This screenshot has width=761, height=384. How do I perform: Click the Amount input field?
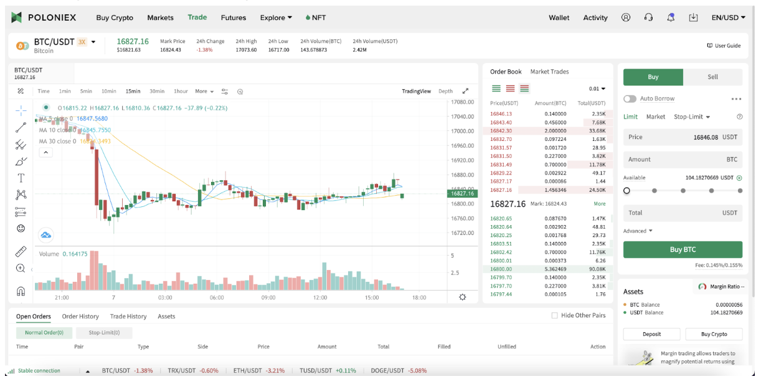(x=683, y=160)
